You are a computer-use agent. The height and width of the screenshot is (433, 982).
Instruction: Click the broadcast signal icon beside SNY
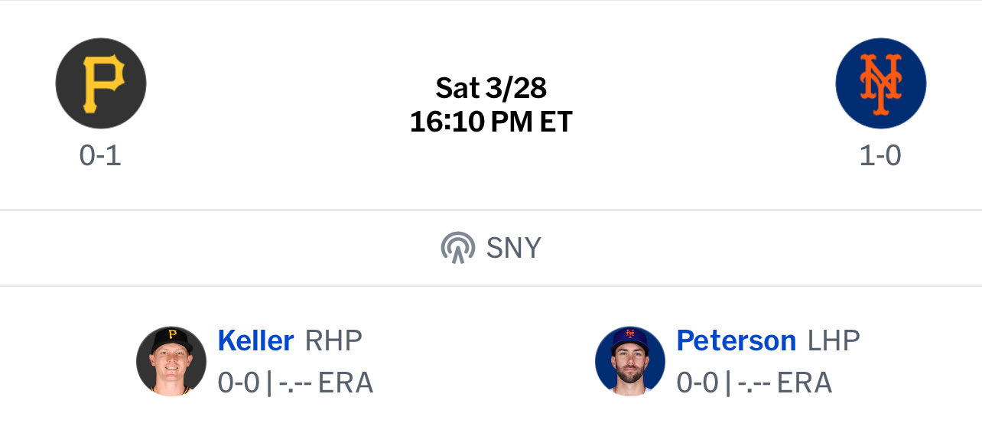point(458,248)
